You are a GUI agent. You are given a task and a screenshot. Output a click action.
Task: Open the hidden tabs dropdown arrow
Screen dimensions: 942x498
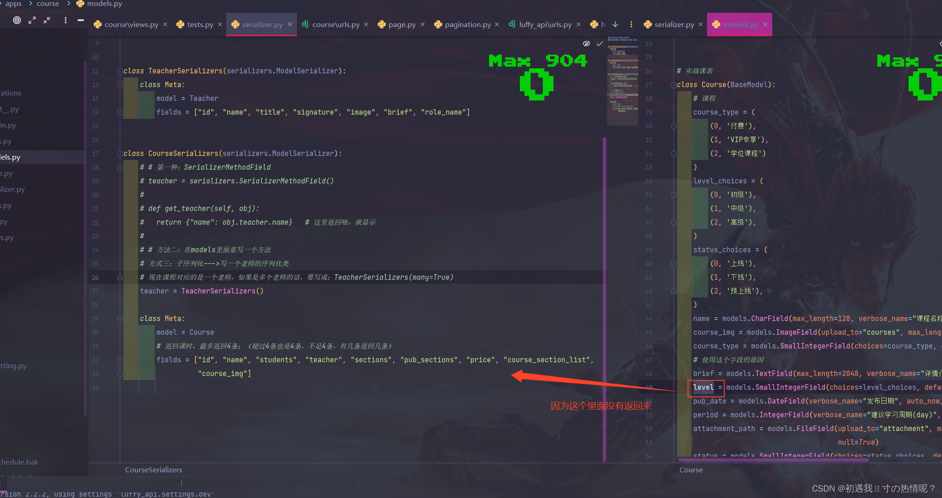click(x=615, y=24)
